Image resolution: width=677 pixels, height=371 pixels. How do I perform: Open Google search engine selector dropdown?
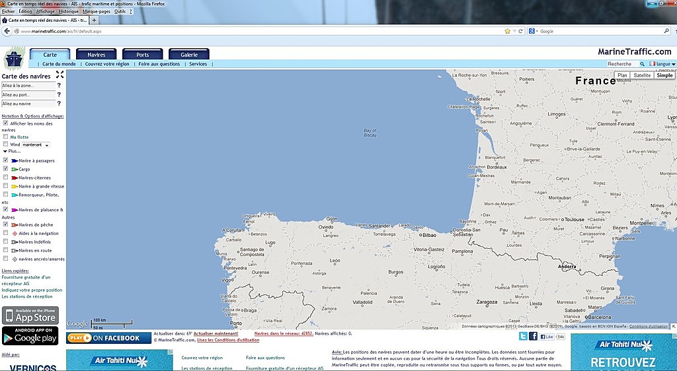pyautogui.click(x=534, y=31)
